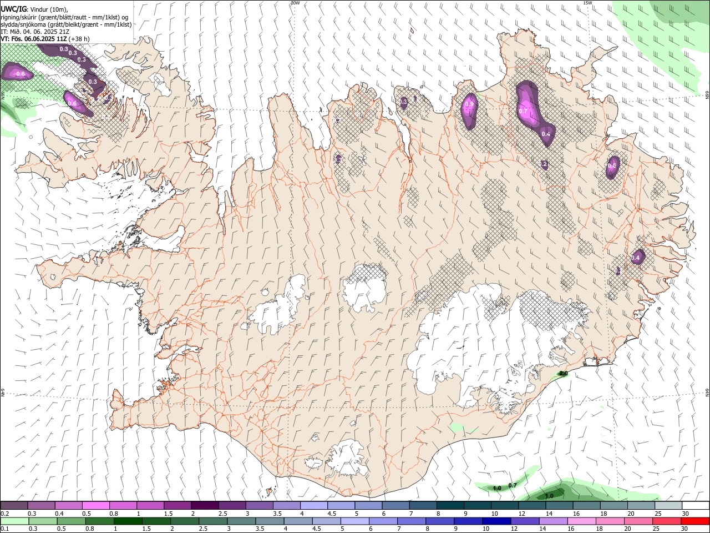Pick the dark teal 8 snow scale swatch
This screenshot has width=710, height=533.
[x=450, y=505]
